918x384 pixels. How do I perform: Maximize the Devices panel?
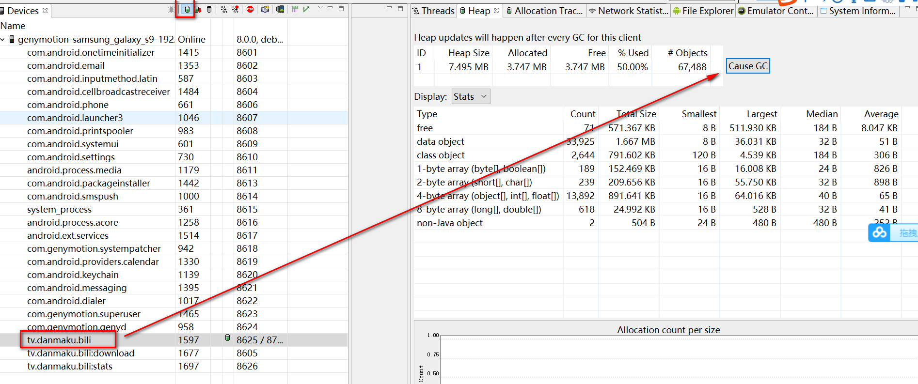point(341,9)
